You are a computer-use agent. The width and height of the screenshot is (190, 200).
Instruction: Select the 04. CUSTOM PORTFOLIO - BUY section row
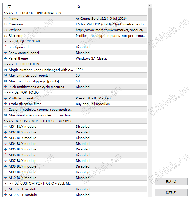coord(75,121)
